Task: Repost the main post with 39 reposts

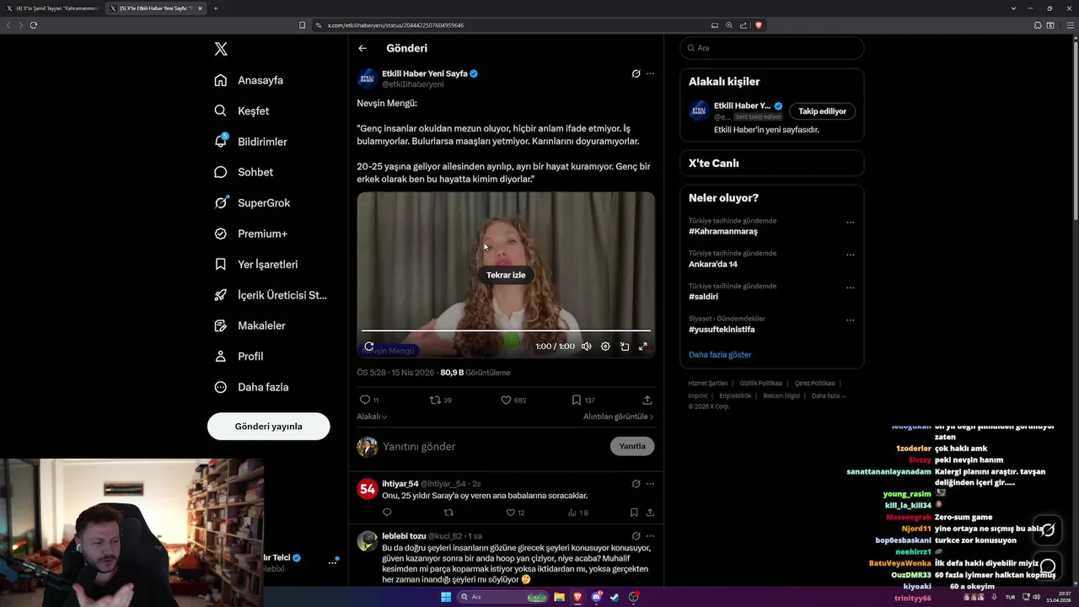Action: coord(436,400)
